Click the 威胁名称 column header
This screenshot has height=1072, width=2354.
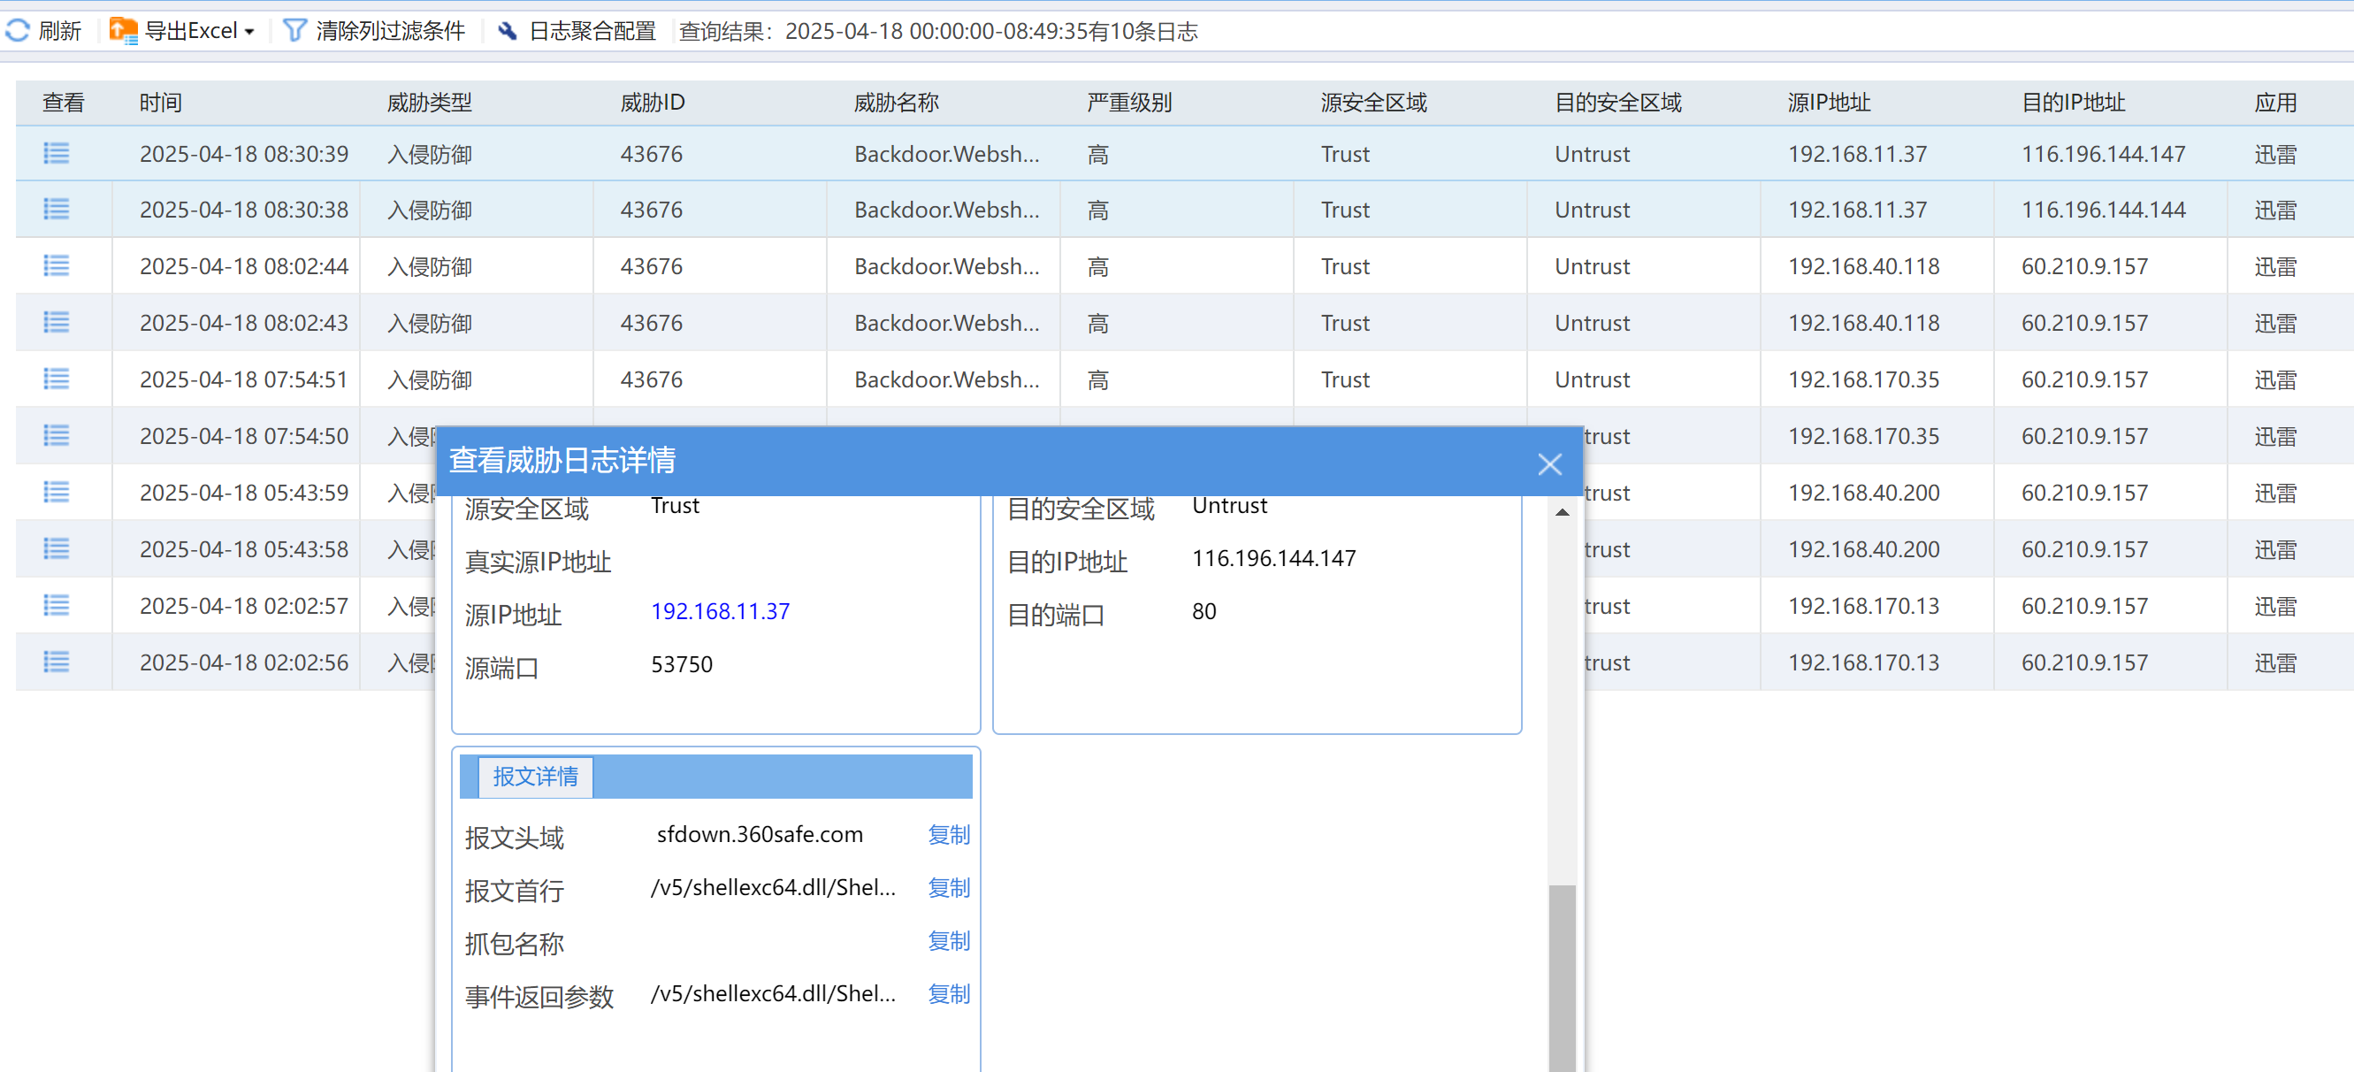tap(896, 103)
